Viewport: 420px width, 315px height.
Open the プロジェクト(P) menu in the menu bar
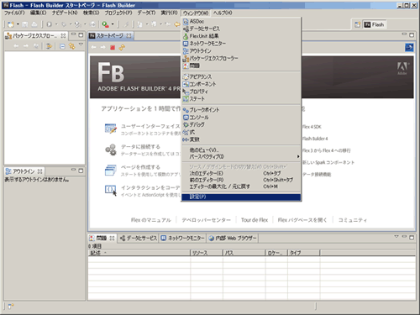click(118, 13)
